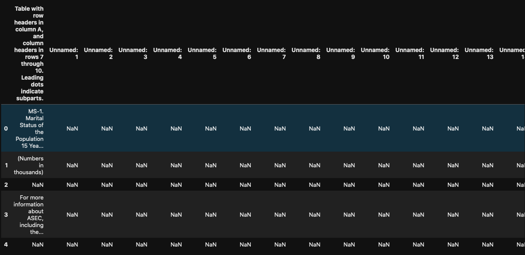Select the 'Unnamed: 13' column header
Viewport: 525px width, 255px height.
click(x=479, y=54)
